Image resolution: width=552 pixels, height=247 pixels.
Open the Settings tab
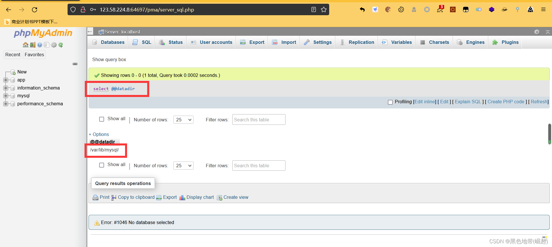[318, 42]
